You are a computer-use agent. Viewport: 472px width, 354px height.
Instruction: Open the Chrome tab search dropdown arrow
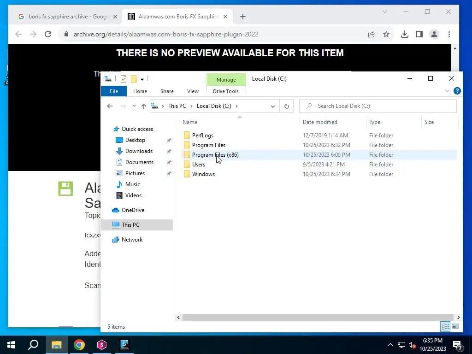pos(385,12)
